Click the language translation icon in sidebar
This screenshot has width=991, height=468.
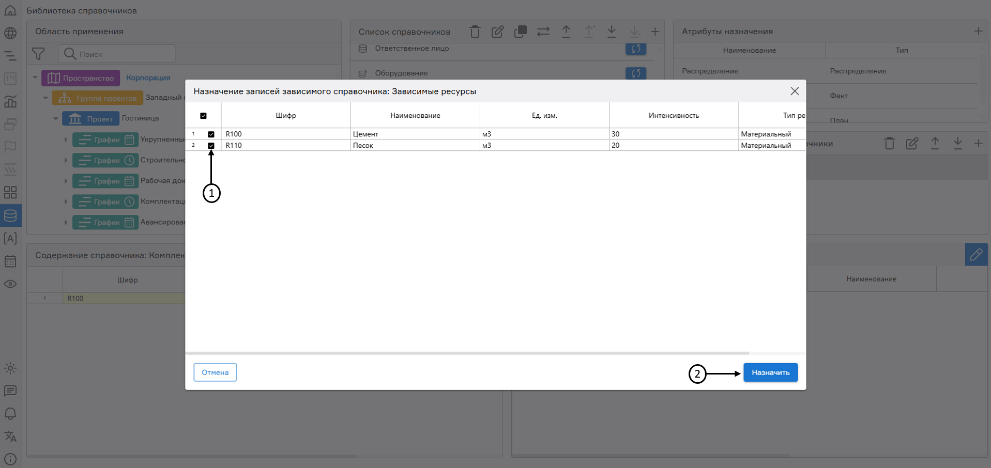pyautogui.click(x=10, y=436)
